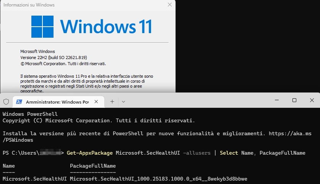Click the package full name ending 8wekyb3d8bbwe
This screenshot has width=320, height=184.
[159, 179]
